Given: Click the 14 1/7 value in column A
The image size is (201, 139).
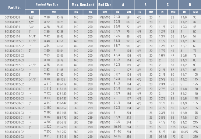Looking at the screenshot, I should [118, 136].
